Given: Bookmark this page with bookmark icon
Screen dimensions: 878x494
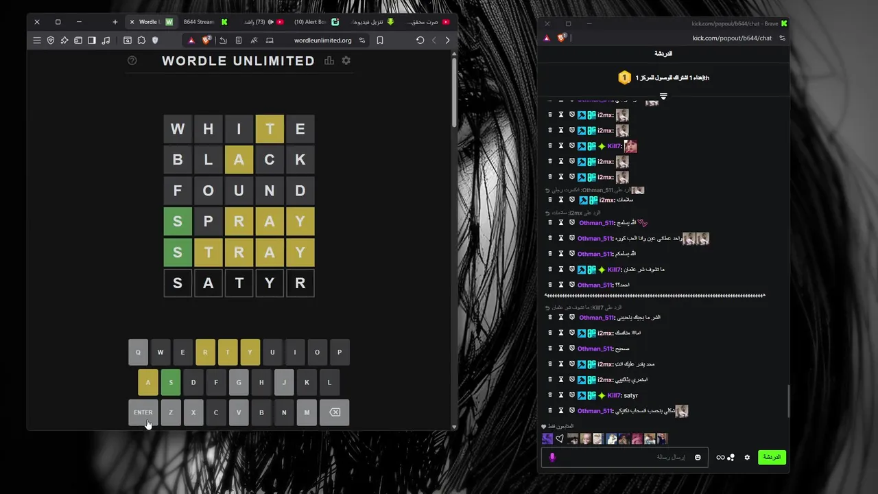Looking at the screenshot, I should (380, 40).
